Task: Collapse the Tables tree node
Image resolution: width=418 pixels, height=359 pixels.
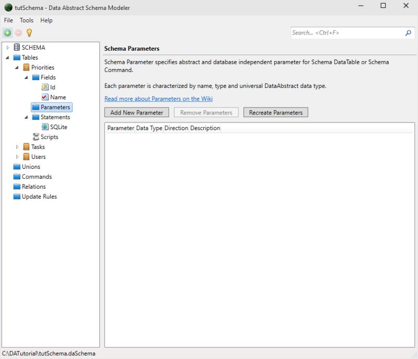Action: [7, 57]
